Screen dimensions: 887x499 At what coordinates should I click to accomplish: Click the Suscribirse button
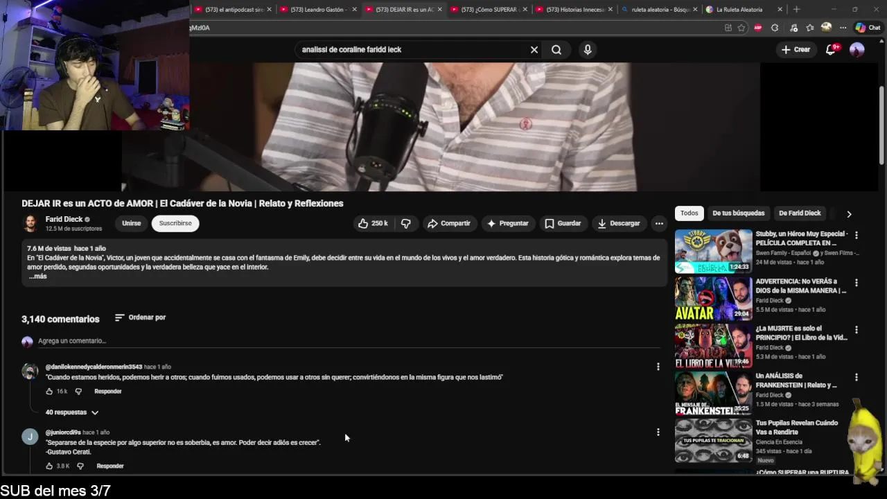pos(175,223)
